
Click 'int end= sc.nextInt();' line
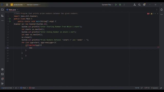point(32,35)
